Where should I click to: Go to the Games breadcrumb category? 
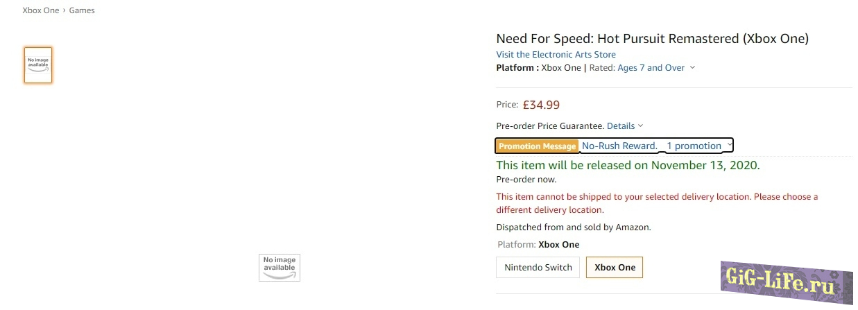[82, 10]
